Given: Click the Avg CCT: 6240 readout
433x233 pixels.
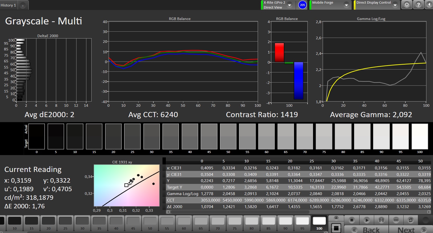Looking at the screenshot, I should pyautogui.click(x=153, y=115).
